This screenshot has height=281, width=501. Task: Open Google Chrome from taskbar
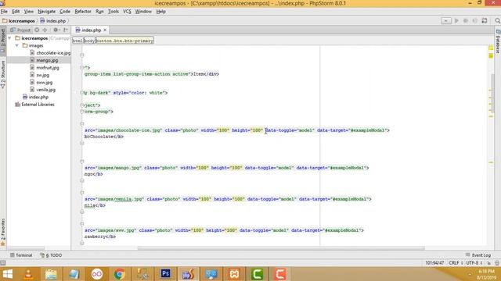(120, 274)
